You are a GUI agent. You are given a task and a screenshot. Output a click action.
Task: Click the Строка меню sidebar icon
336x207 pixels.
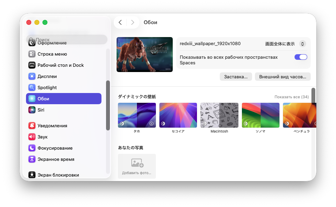(32, 54)
